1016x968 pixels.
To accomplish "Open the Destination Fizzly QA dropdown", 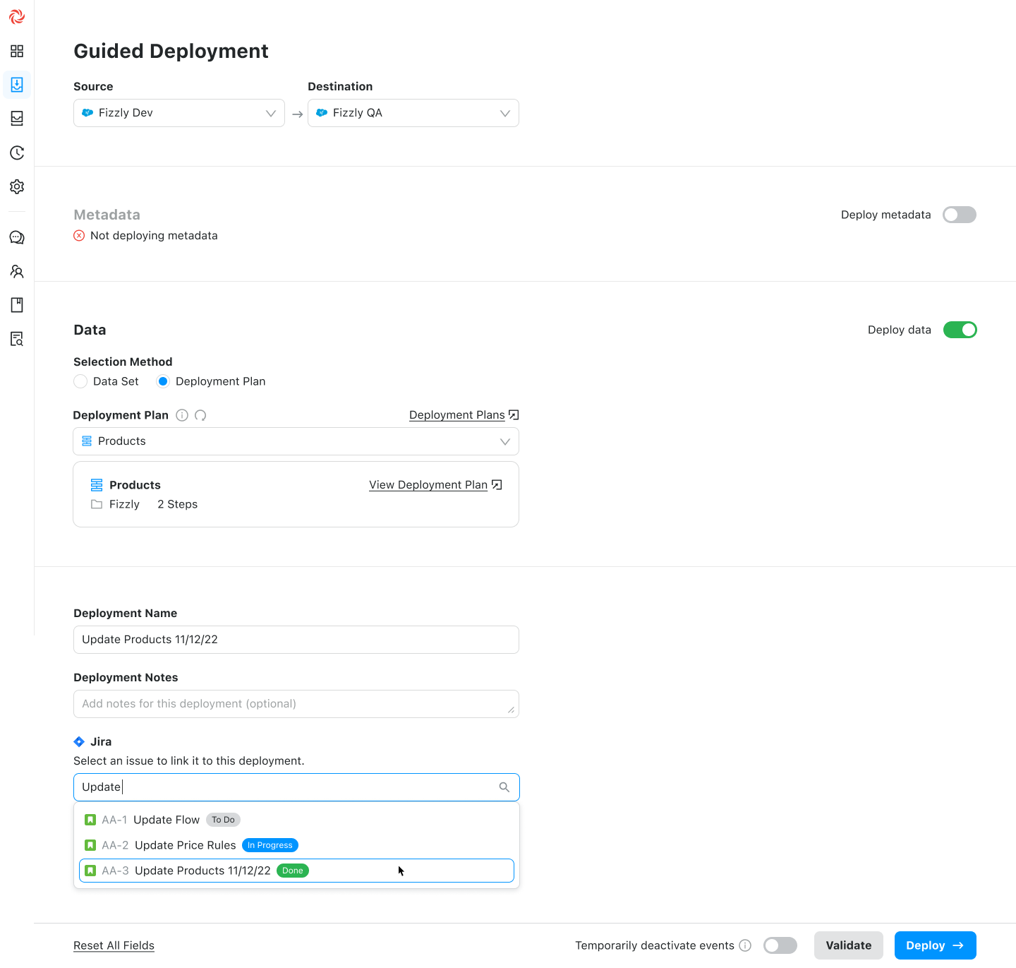I will coord(413,113).
